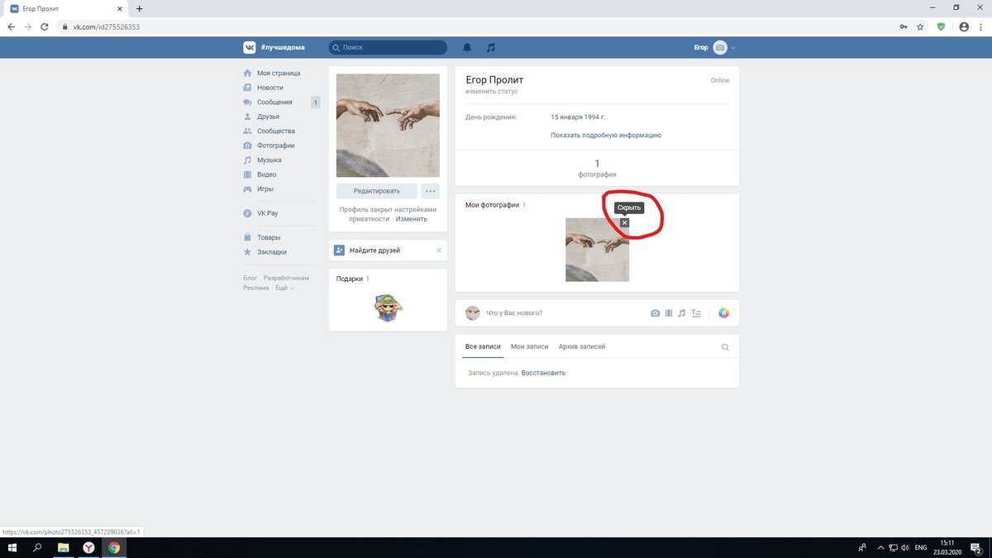The width and height of the screenshot is (992, 558).
Task: Click the green shield extension icon
Action: (941, 26)
